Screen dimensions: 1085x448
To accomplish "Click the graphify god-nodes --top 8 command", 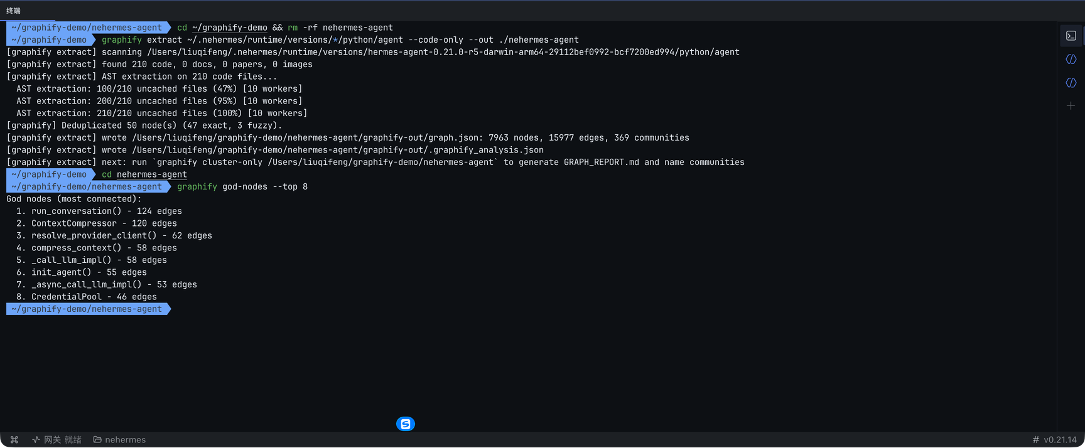I will [242, 187].
